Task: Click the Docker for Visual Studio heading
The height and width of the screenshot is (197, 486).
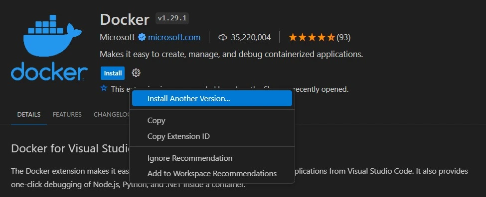Action: 70,149
